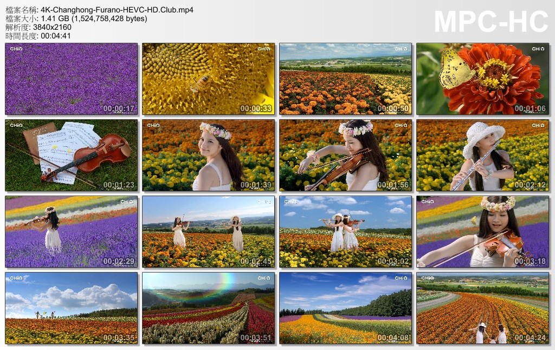
Task: Select the bee on sunflower thumbnail
Action: click(x=209, y=79)
